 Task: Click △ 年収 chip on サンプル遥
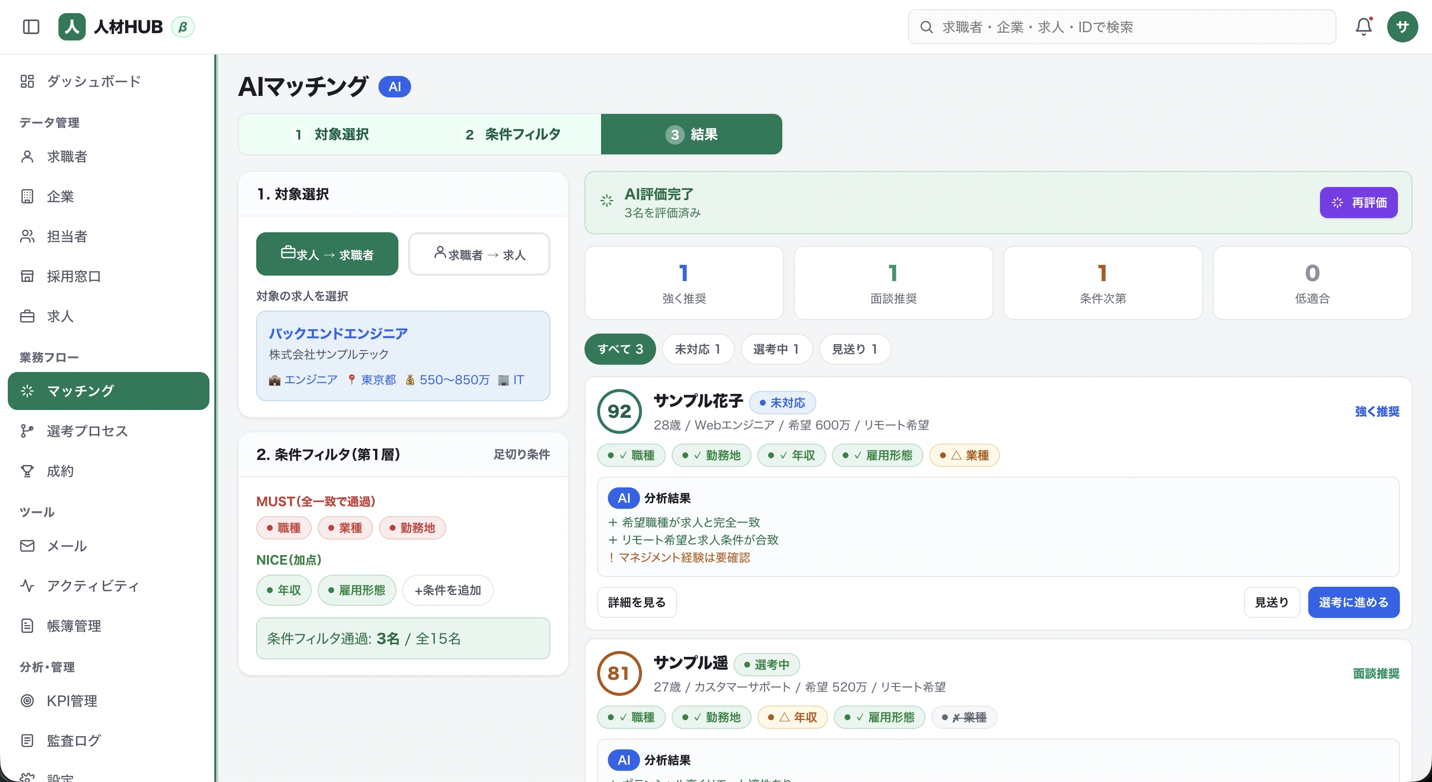[x=792, y=717]
